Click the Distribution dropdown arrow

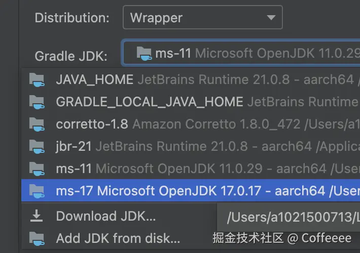(x=271, y=18)
